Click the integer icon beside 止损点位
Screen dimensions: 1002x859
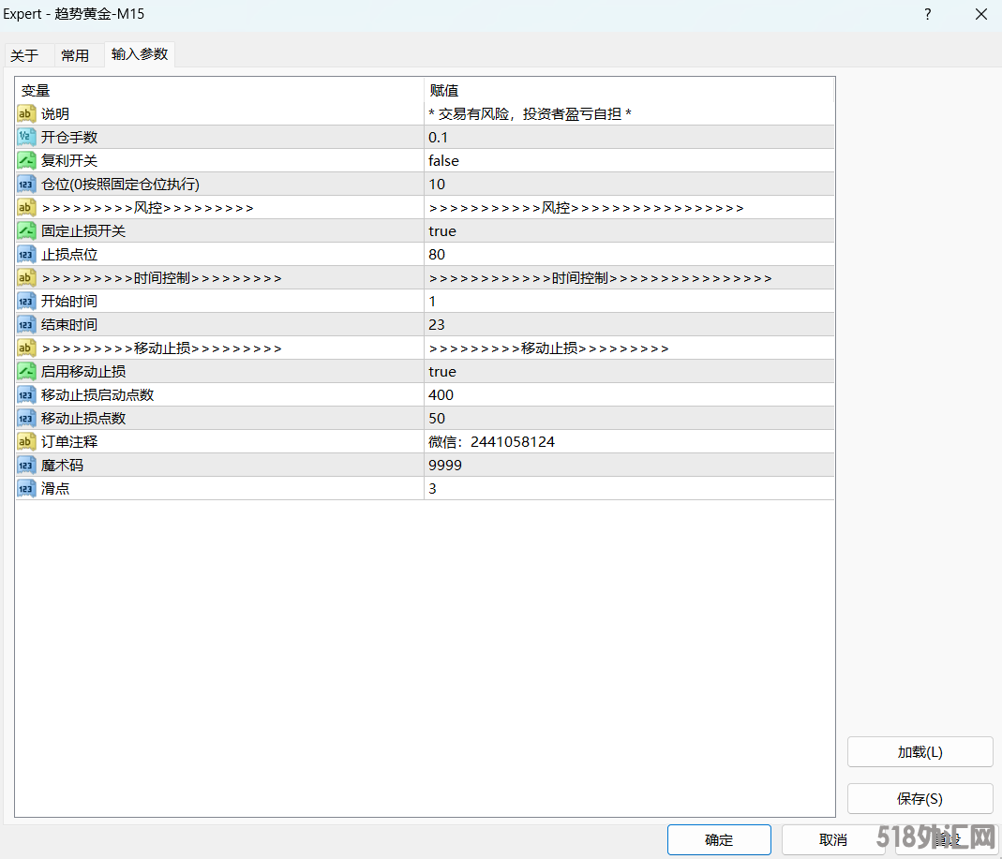click(x=26, y=254)
